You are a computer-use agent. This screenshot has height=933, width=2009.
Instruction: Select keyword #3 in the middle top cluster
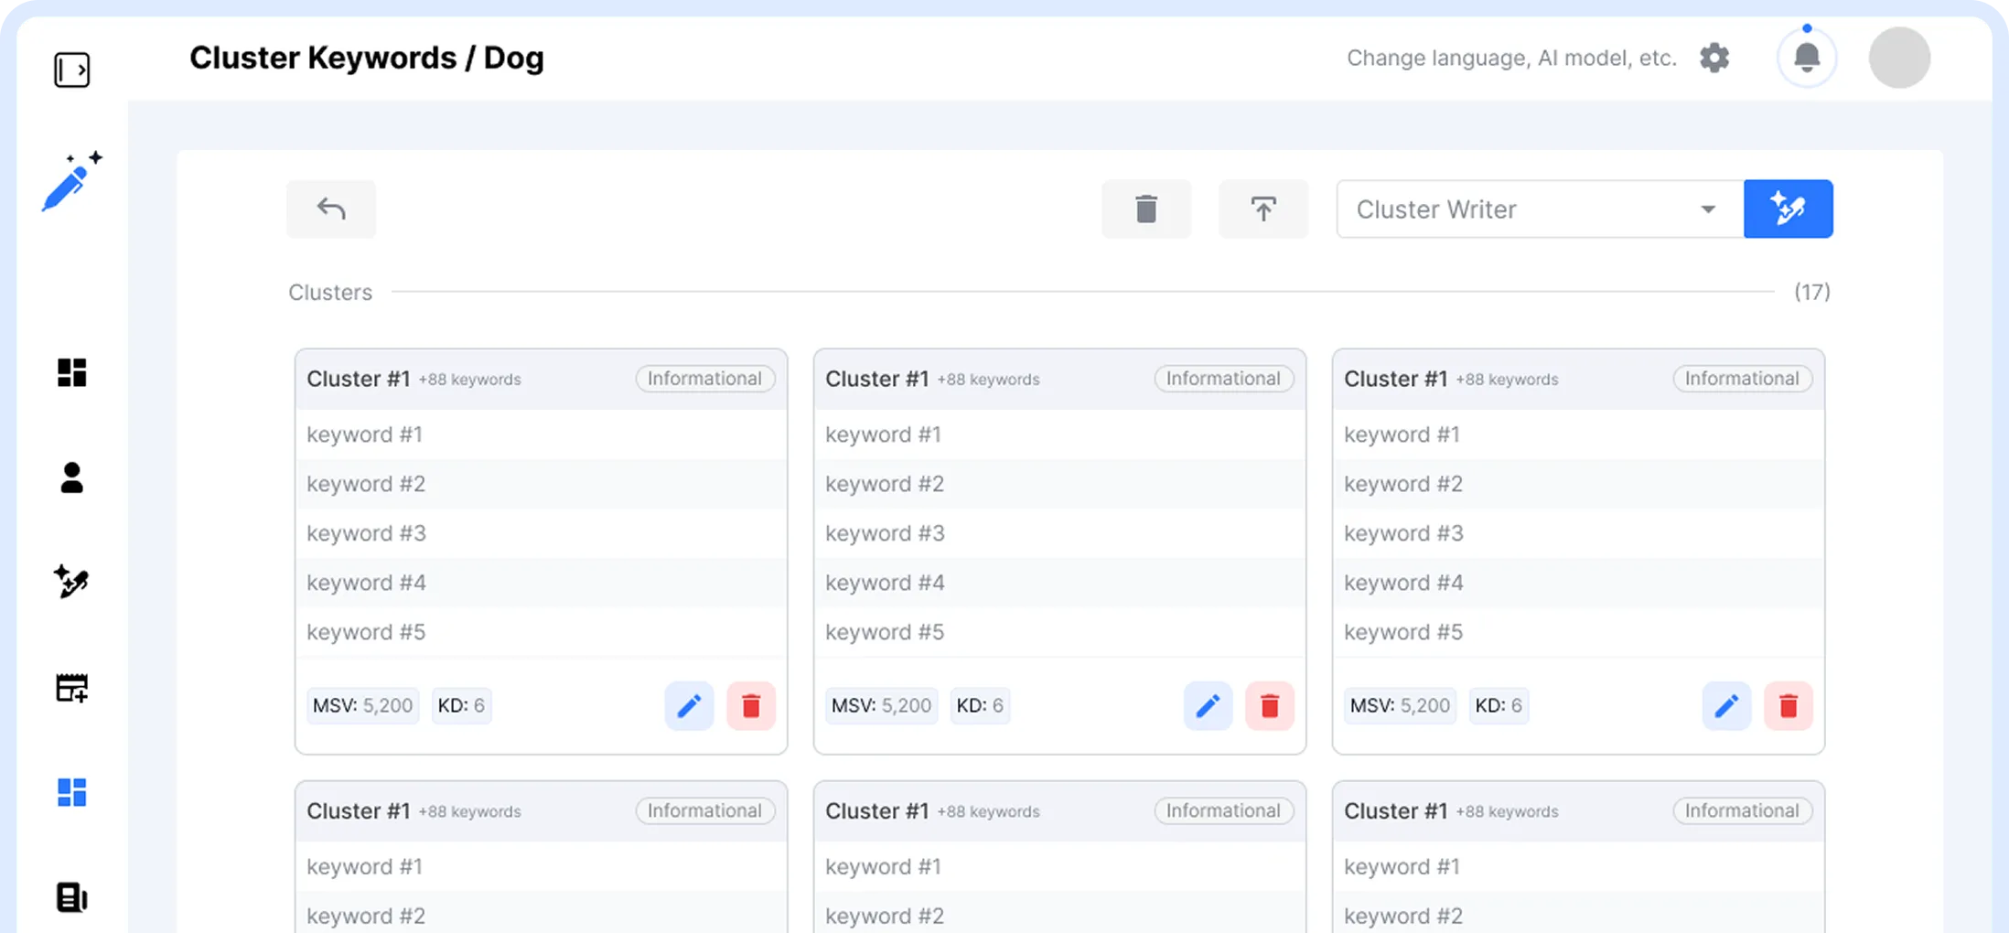point(885,533)
